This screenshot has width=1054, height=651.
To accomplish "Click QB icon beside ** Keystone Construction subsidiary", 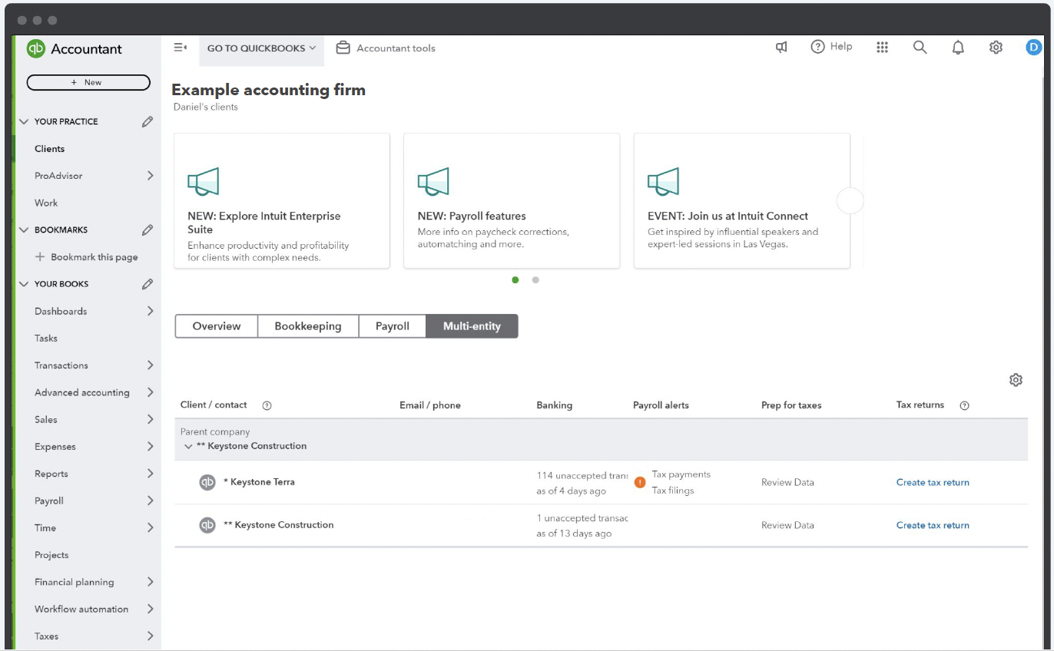I will click(207, 525).
